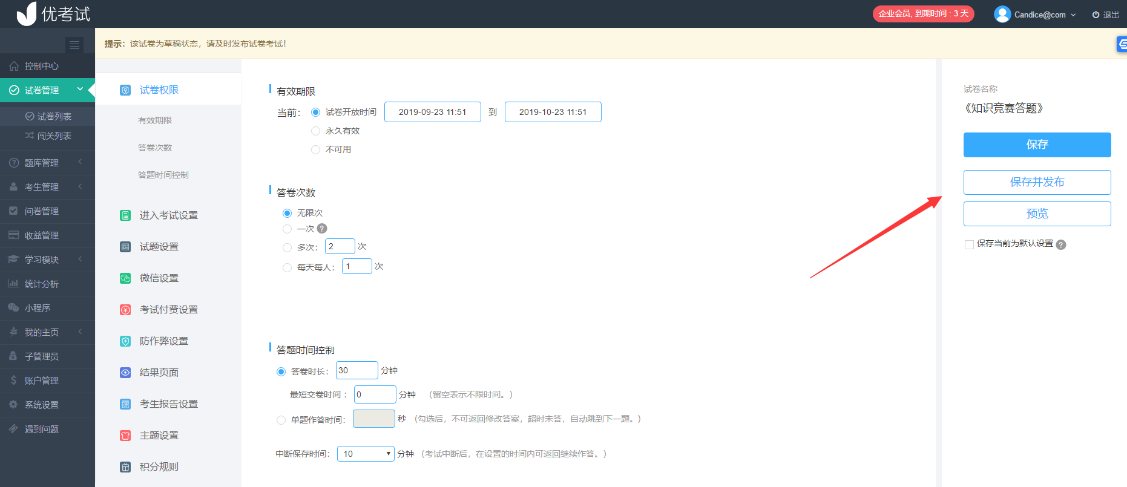
Task: Click the 系统设置 gear icon
Action: [x=13, y=404]
